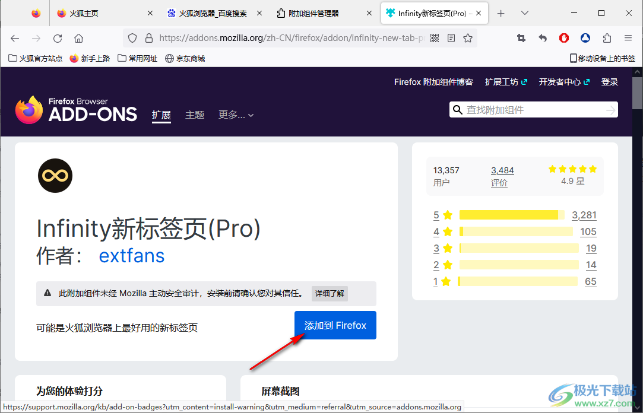Open the extensions puzzle icon

(x=607, y=38)
